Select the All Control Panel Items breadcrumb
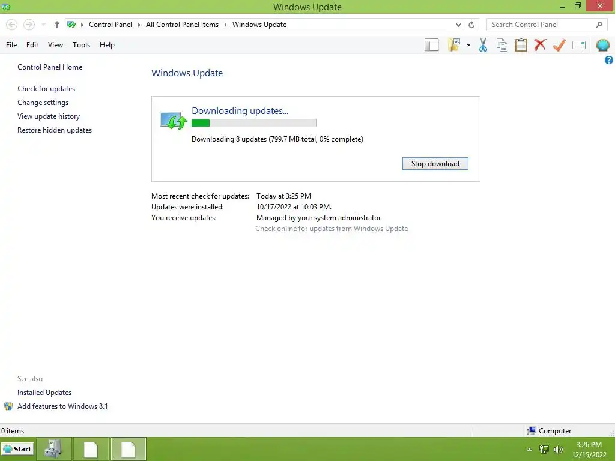615x461 pixels. [x=182, y=25]
